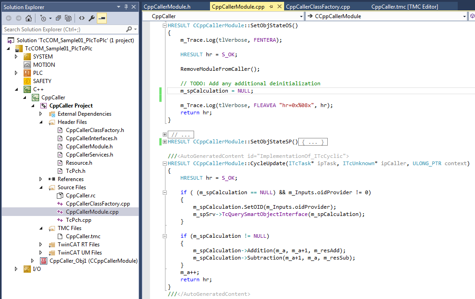Toggle auto-hide pin of Solution Explorer

pos(126,7)
